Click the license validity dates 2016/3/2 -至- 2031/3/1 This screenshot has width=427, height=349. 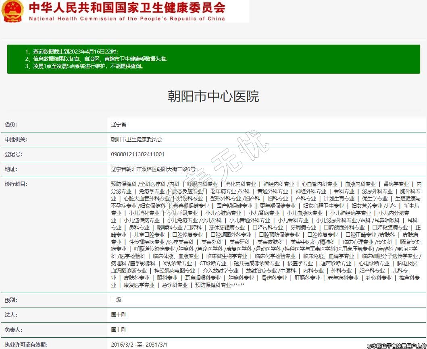click(x=139, y=345)
